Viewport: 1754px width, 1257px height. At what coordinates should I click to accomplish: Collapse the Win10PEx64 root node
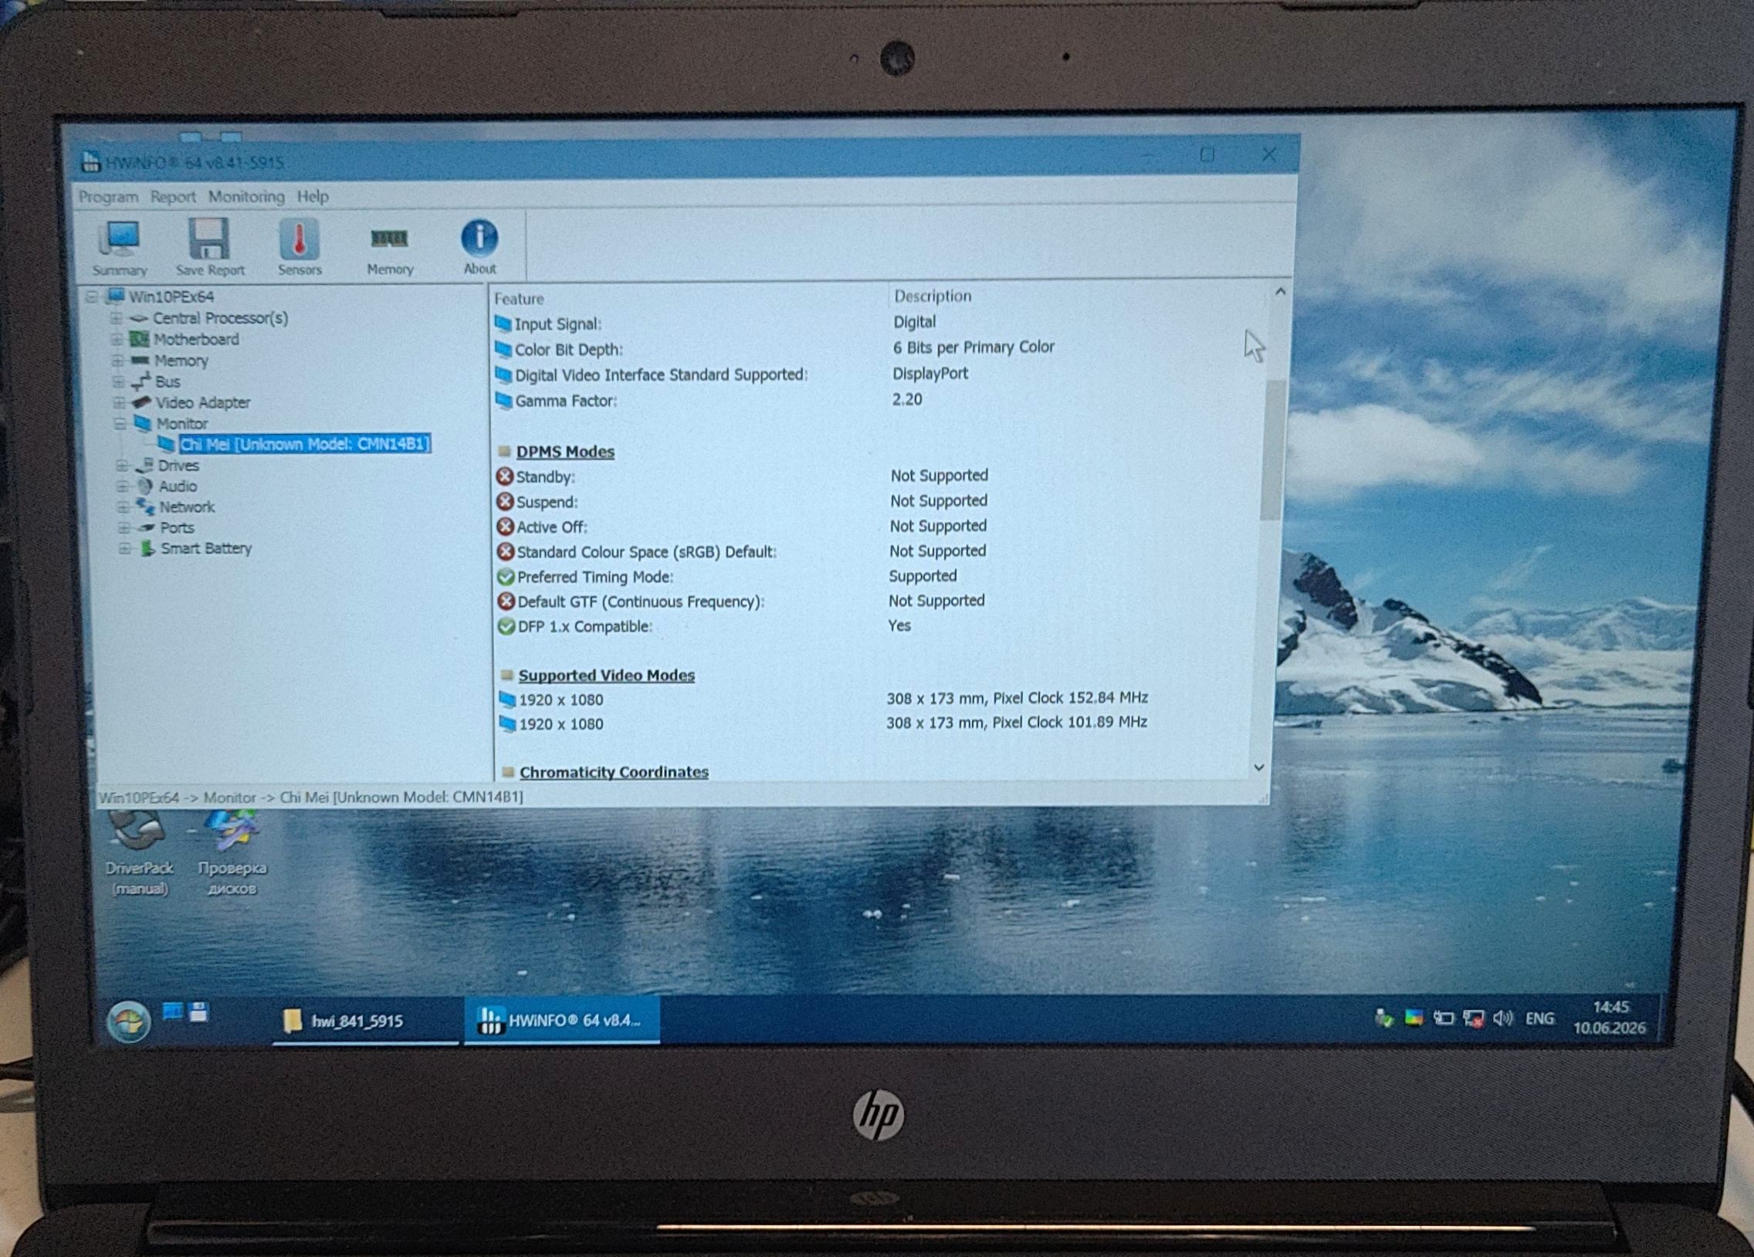[92, 296]
